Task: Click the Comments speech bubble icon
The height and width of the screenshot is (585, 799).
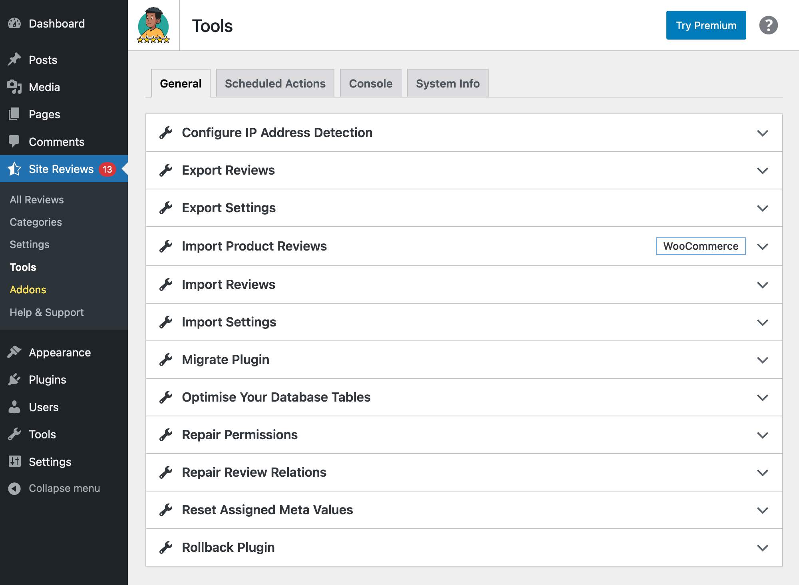Action: click(14, 141)
